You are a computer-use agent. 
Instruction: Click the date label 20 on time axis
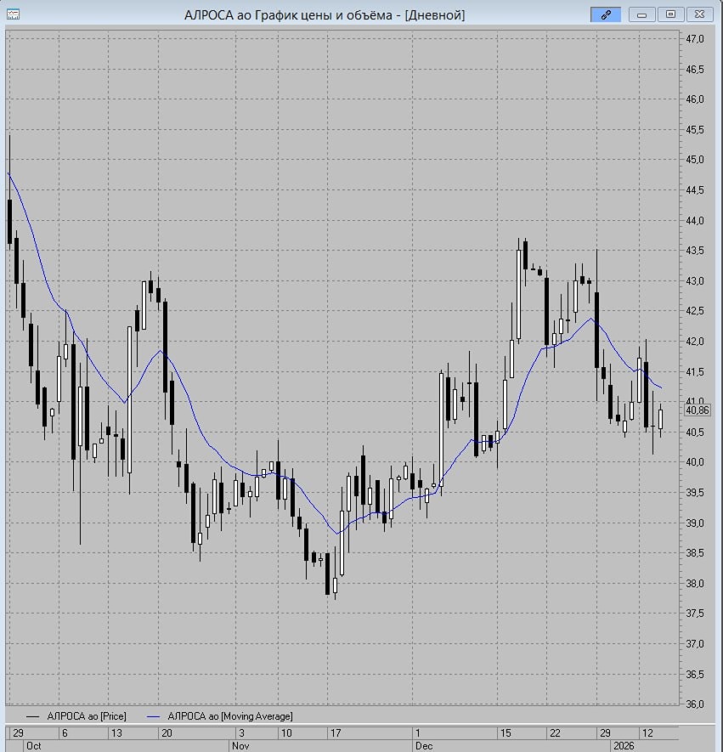[x=167, y=732]
